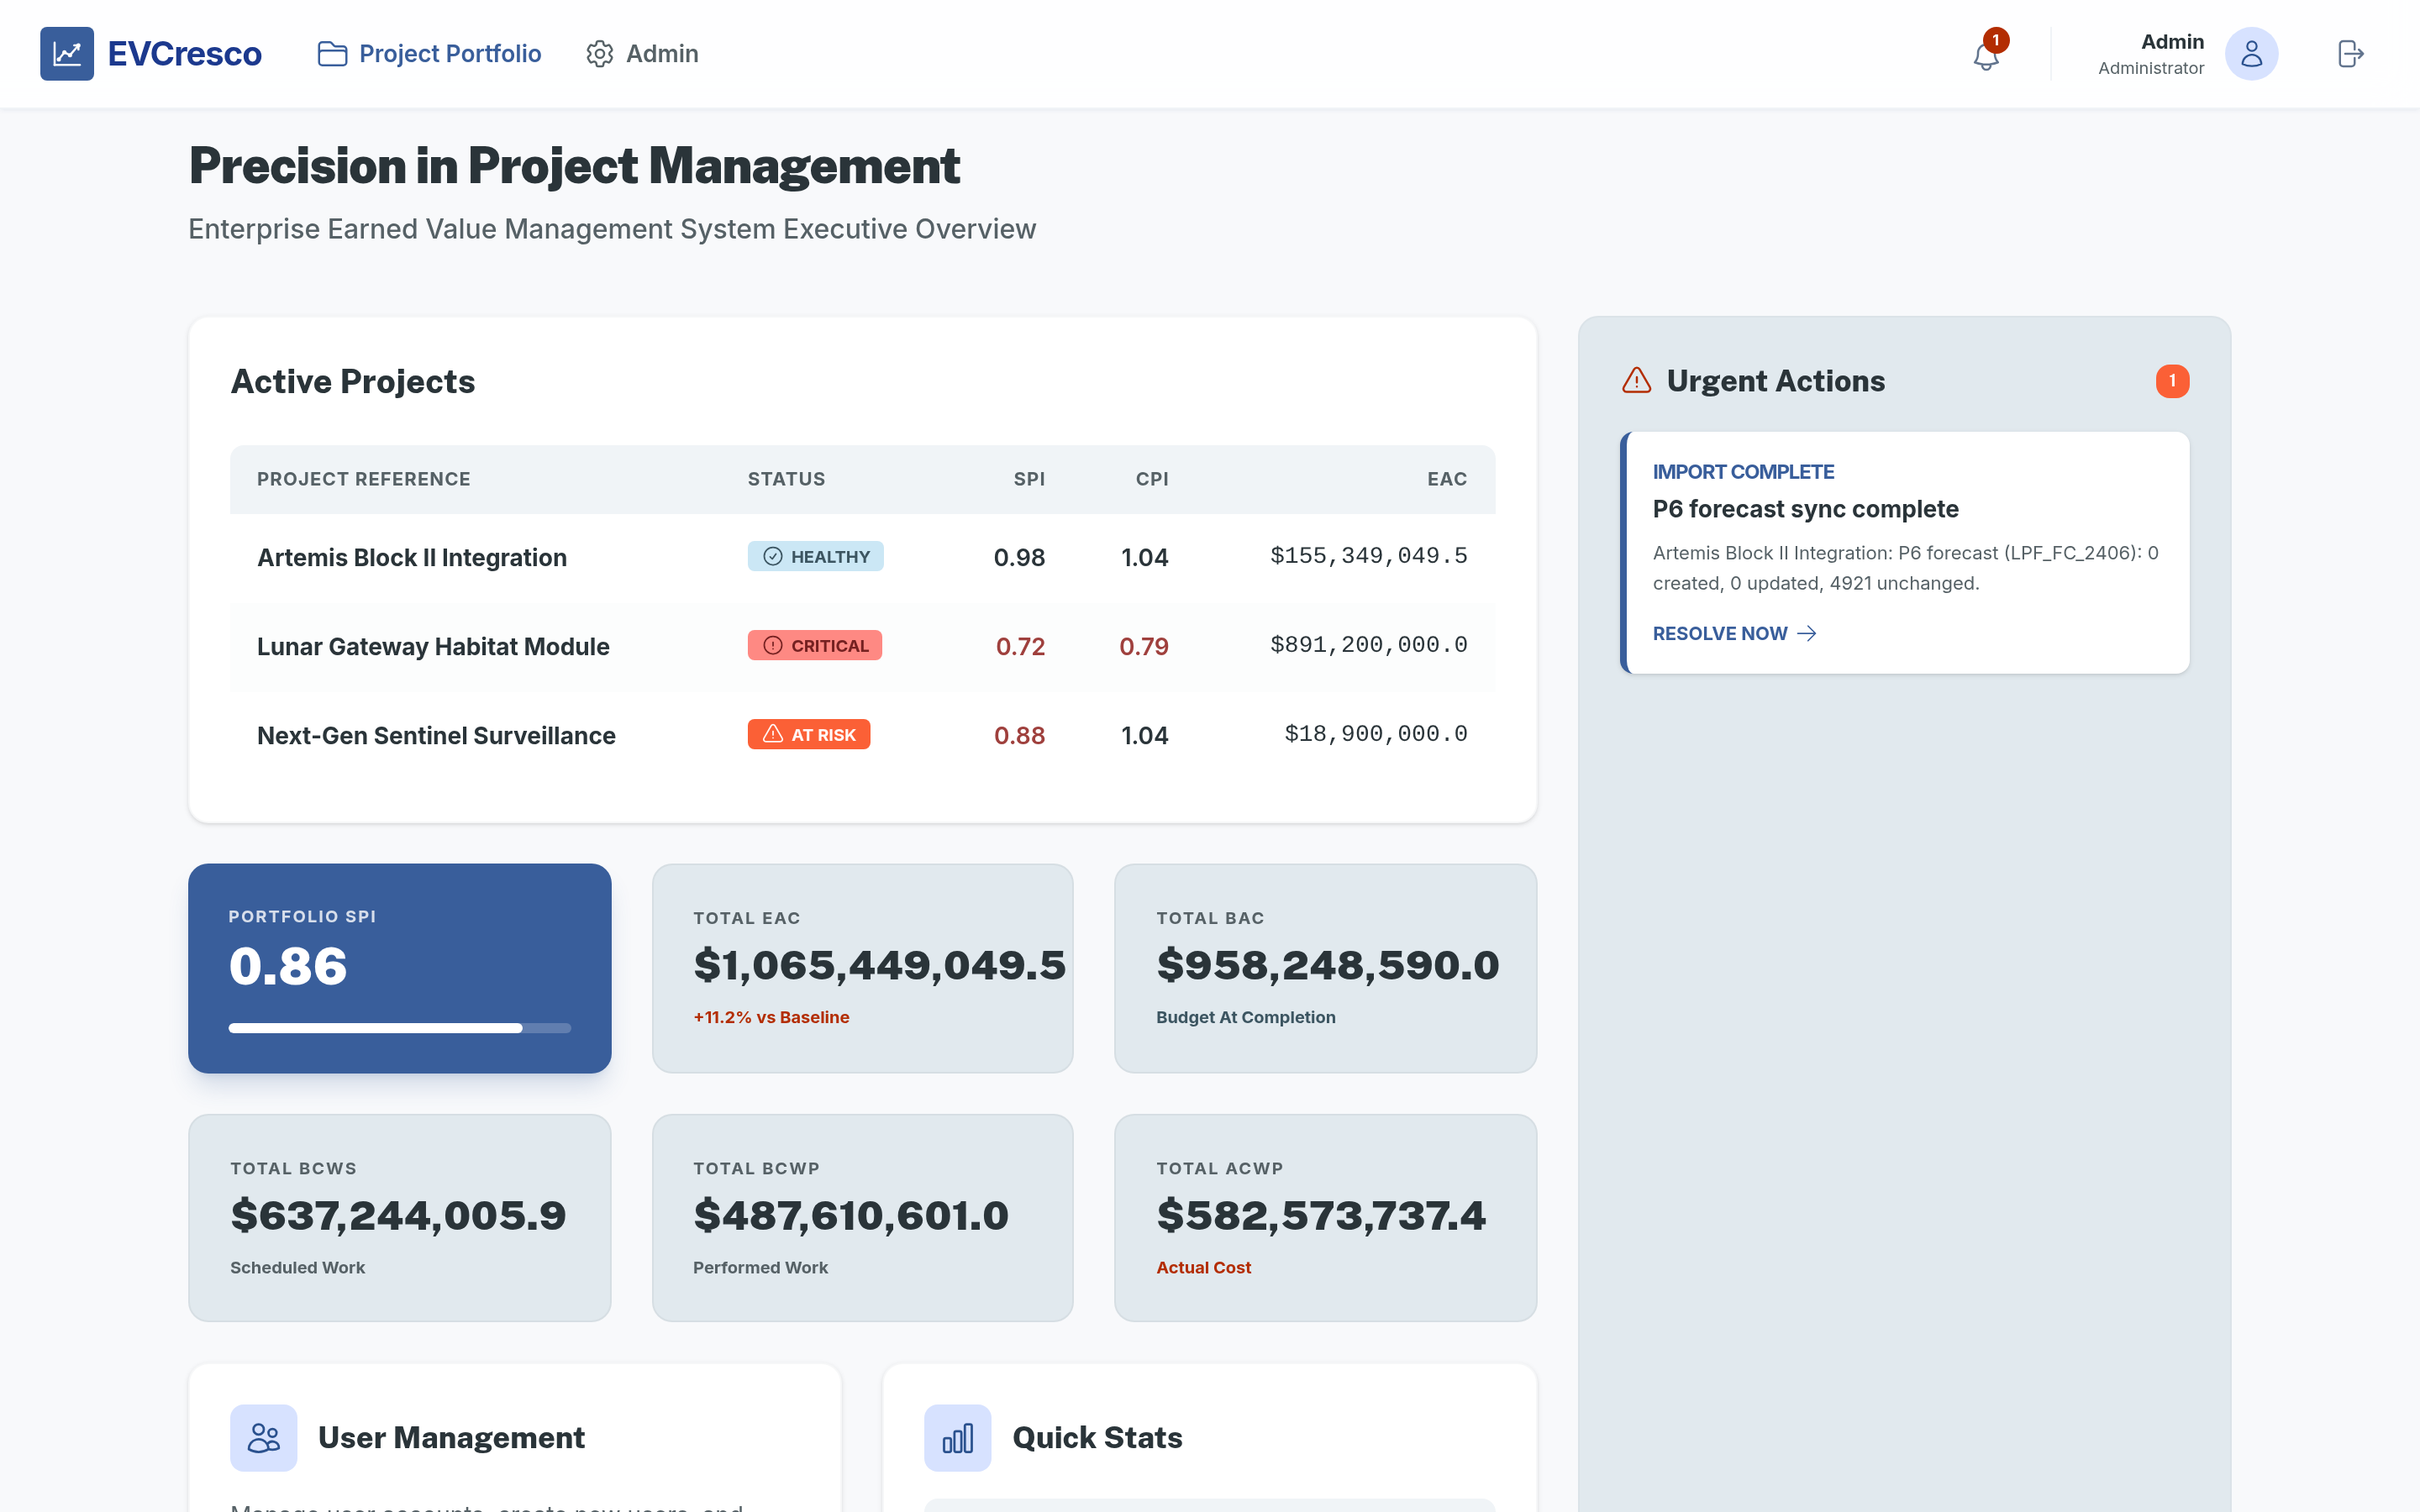Click the Quick Stats bar chart icon
Image resolution: width=2420 pixels, height=1512 pixels.
[957, 1438]
